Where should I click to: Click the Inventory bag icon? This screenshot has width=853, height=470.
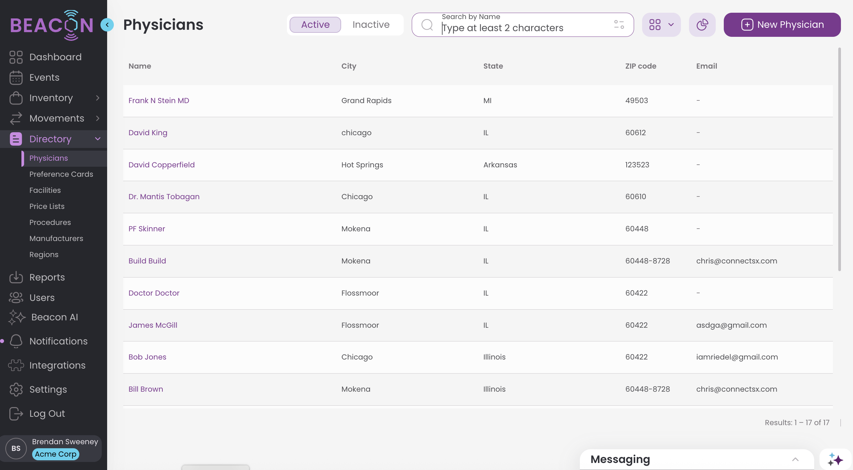tap(16, 98)
